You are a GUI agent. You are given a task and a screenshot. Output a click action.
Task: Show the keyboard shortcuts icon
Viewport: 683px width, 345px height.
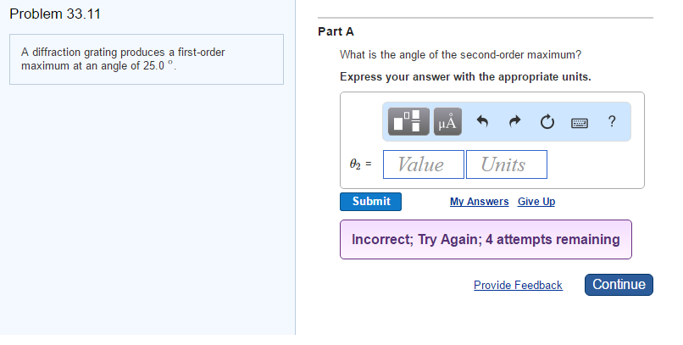click(580, 122)
